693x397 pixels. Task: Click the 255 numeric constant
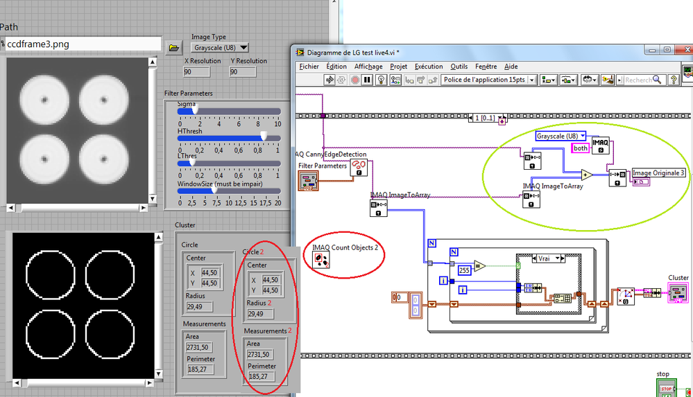(x=464, y=270)
